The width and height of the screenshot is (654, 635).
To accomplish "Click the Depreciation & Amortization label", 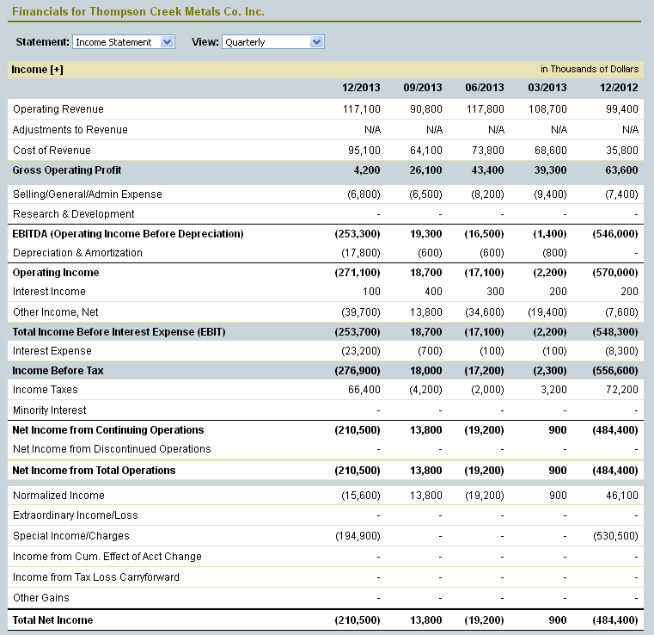I will click(x=77, y=253).
